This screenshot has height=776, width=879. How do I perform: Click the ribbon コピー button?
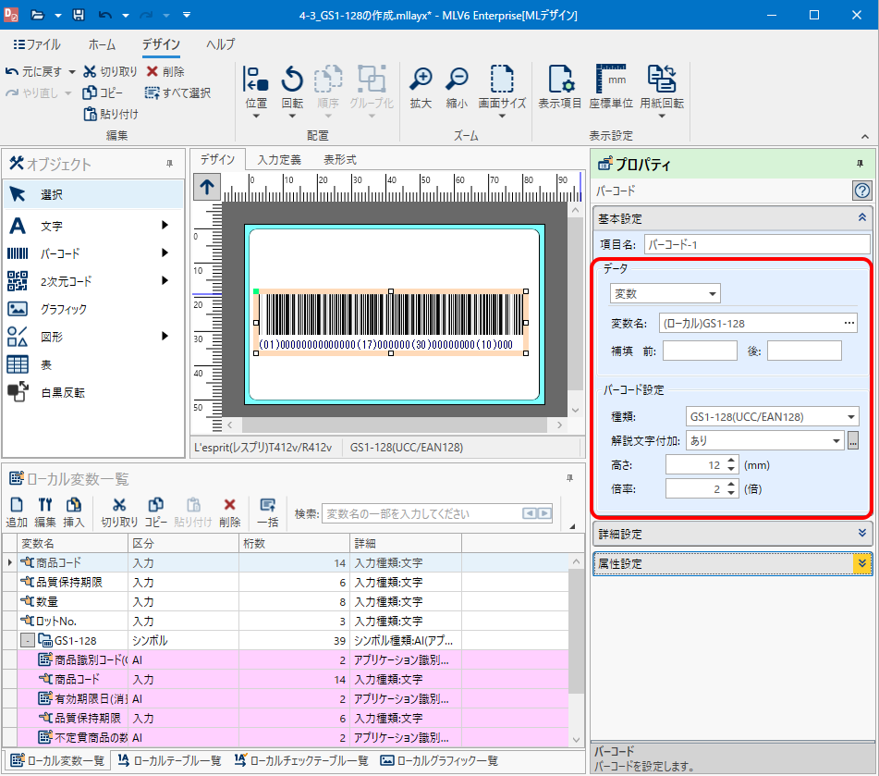point(103,92)
